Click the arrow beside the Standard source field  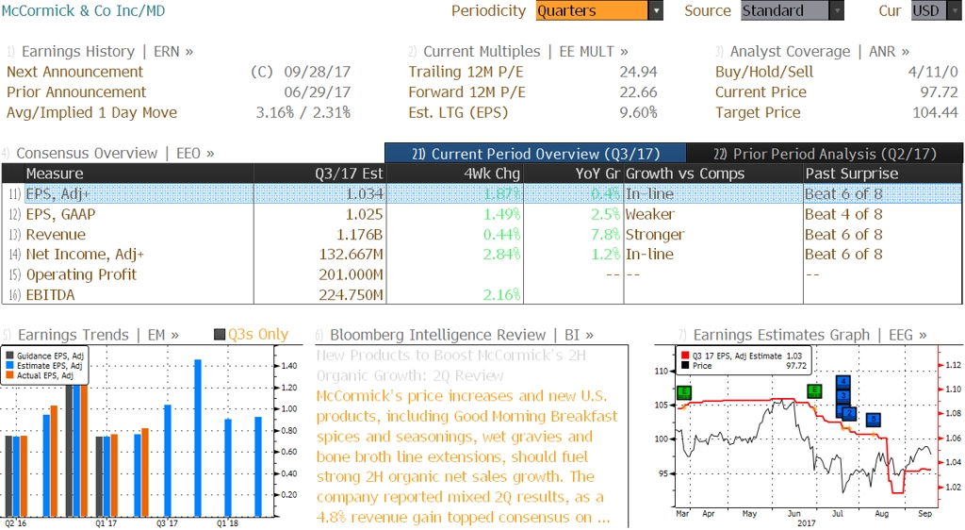point(837,10)
